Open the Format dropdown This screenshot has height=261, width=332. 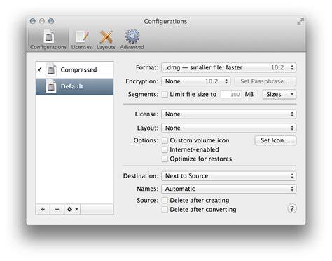tap(229, 67)
